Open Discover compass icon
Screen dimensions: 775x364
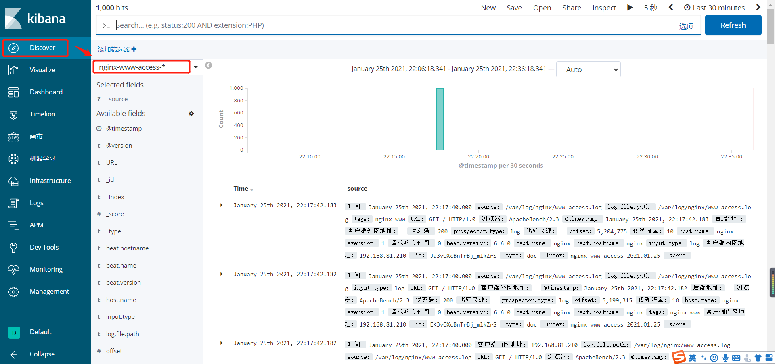tap(13, 48)
